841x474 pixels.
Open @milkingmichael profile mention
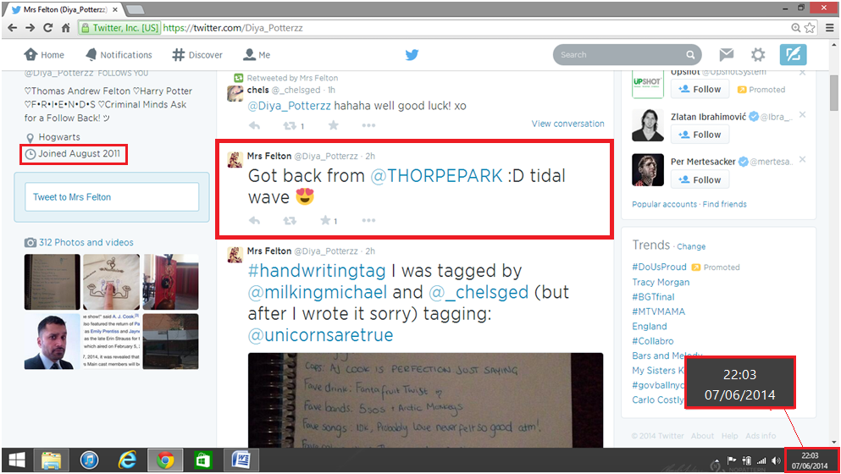pyautogui.click(x=318, y=292)
